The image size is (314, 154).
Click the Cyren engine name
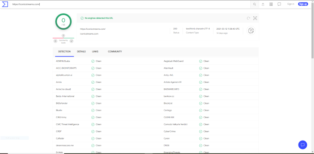coord(167,139)
